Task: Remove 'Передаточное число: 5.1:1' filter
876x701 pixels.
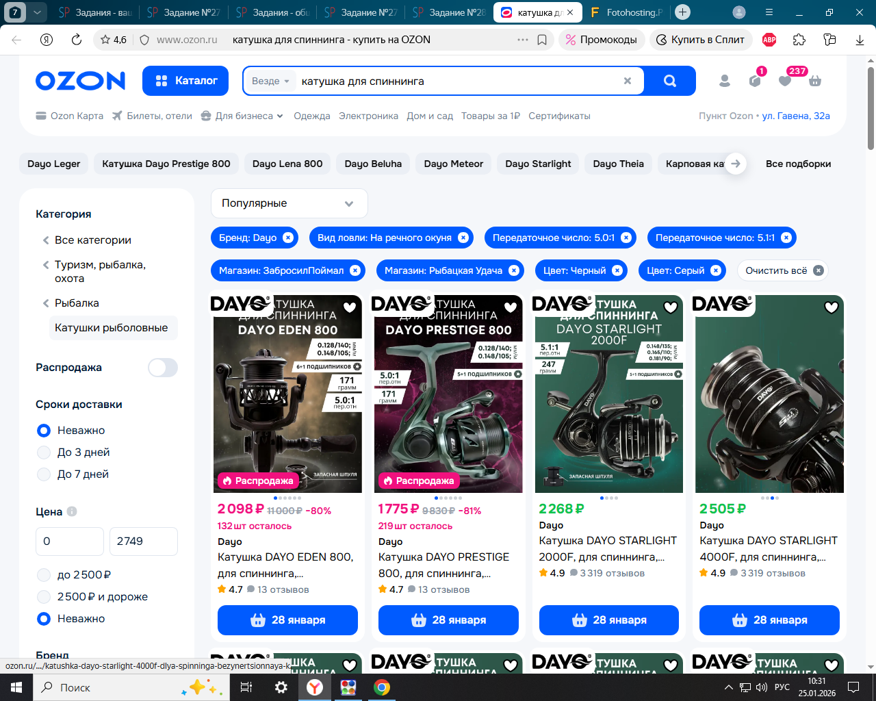Action: point(786,238)
